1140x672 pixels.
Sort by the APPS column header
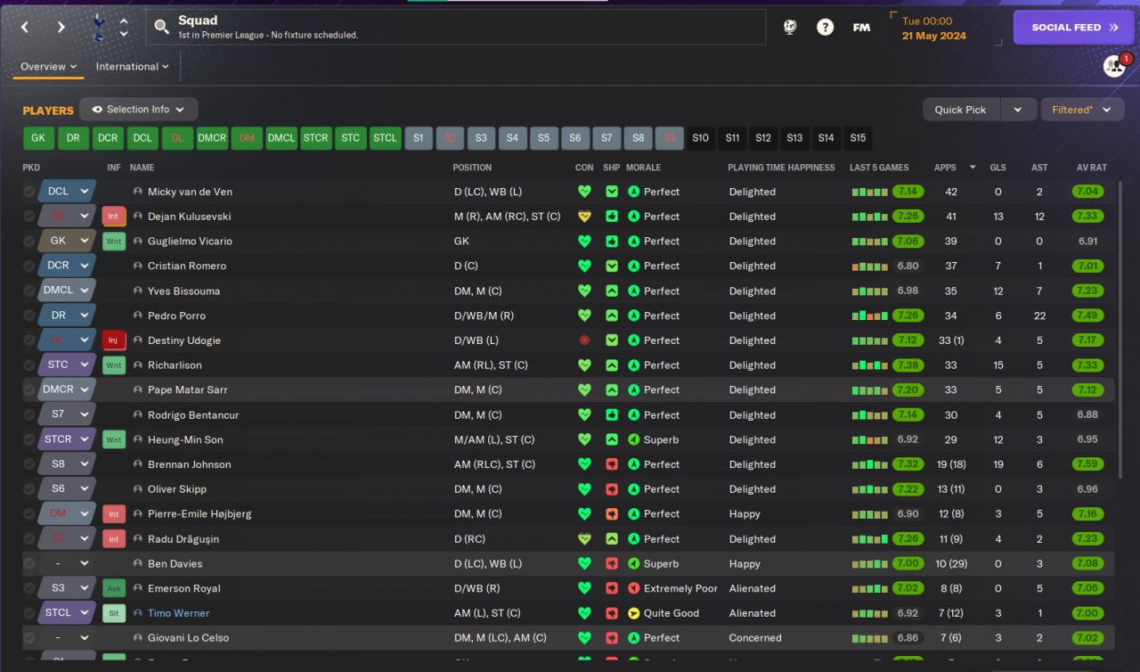click(945, 168)
